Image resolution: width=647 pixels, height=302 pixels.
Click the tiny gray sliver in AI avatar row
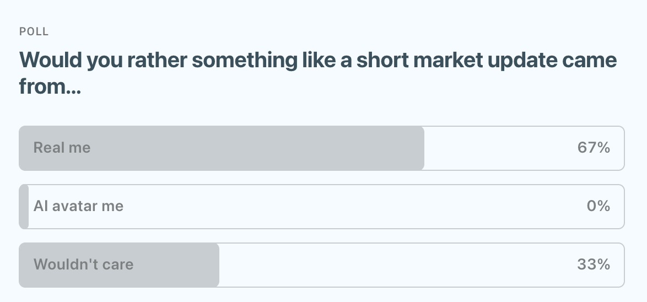click(x=24, y=207)
